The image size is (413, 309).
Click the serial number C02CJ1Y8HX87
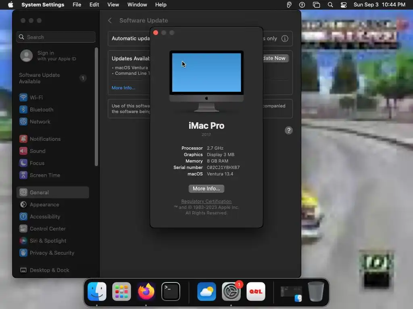click(x=223, y=167)
